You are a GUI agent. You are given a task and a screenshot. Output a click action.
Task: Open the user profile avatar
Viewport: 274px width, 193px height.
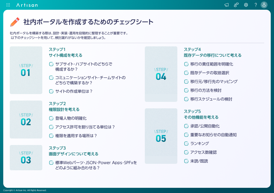pos(264,5)
